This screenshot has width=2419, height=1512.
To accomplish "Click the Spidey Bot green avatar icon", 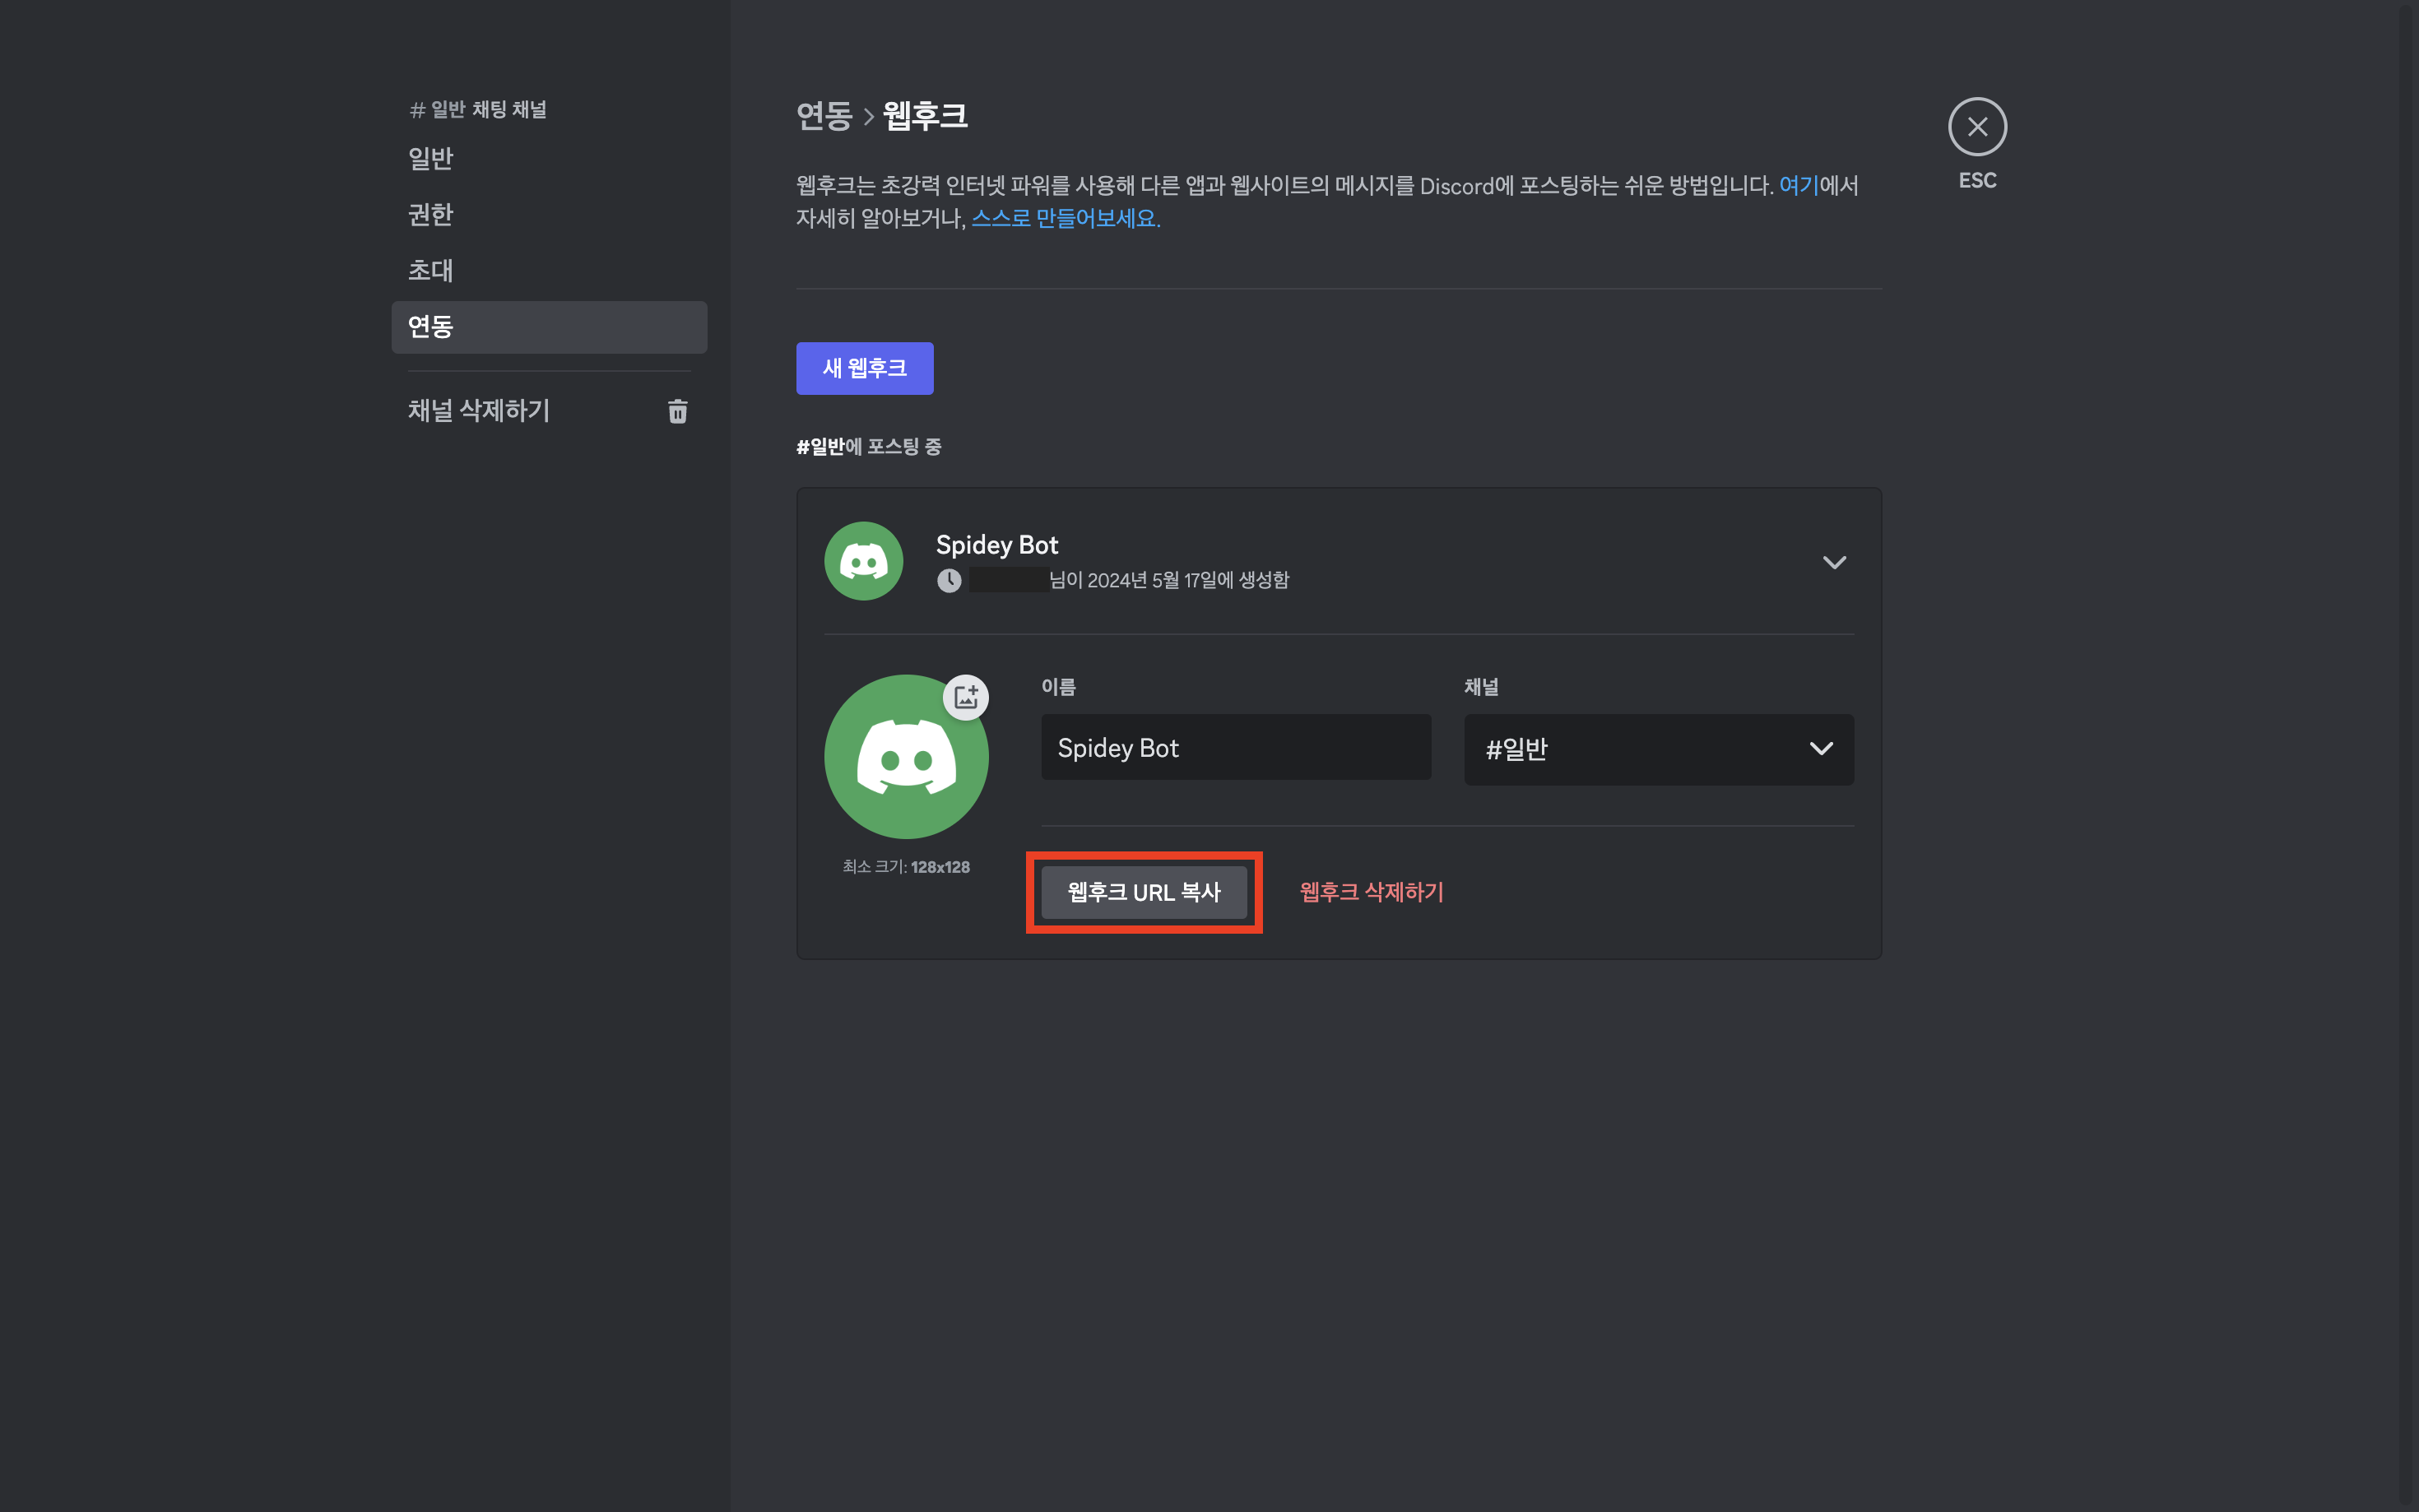I will [906, 756].
